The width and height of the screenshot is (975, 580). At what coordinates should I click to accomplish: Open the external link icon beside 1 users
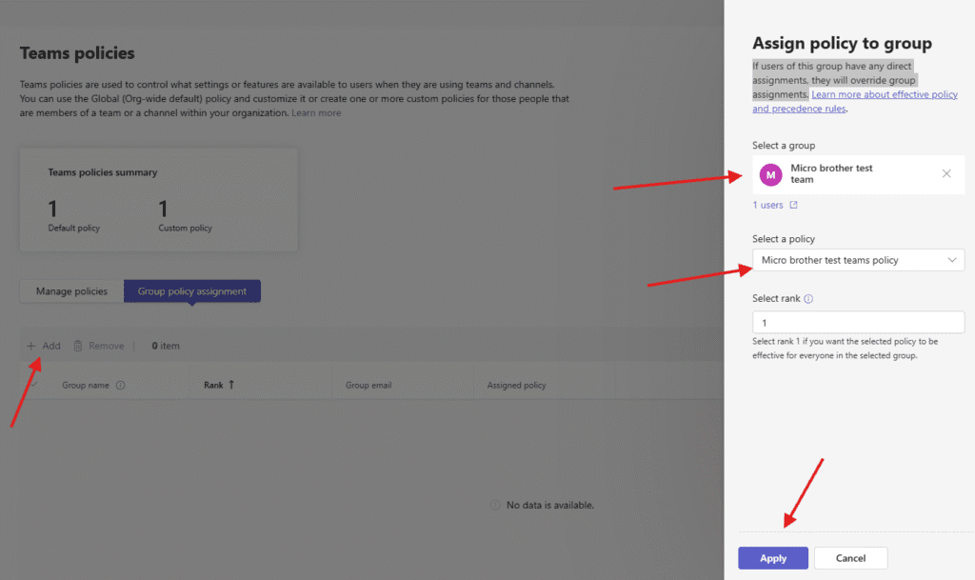click(793, 205)
